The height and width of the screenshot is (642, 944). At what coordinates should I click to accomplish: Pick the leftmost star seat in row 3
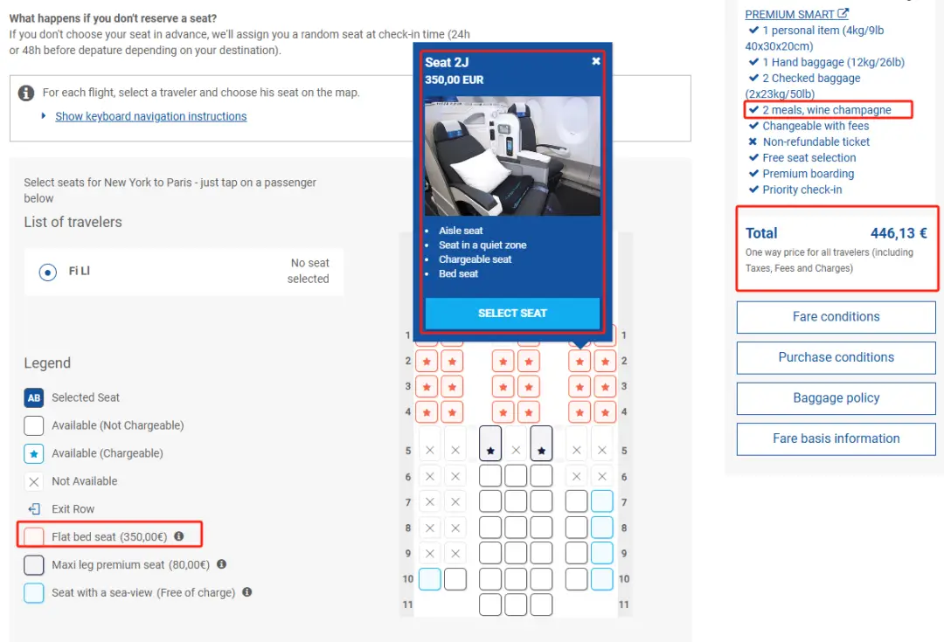tap(427, 386)
